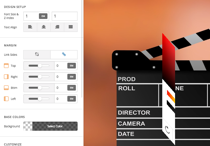Image resolution: width=210 pixels, height=146 pixels.
Task: Select center text alignment
Action: coord(44,27)
